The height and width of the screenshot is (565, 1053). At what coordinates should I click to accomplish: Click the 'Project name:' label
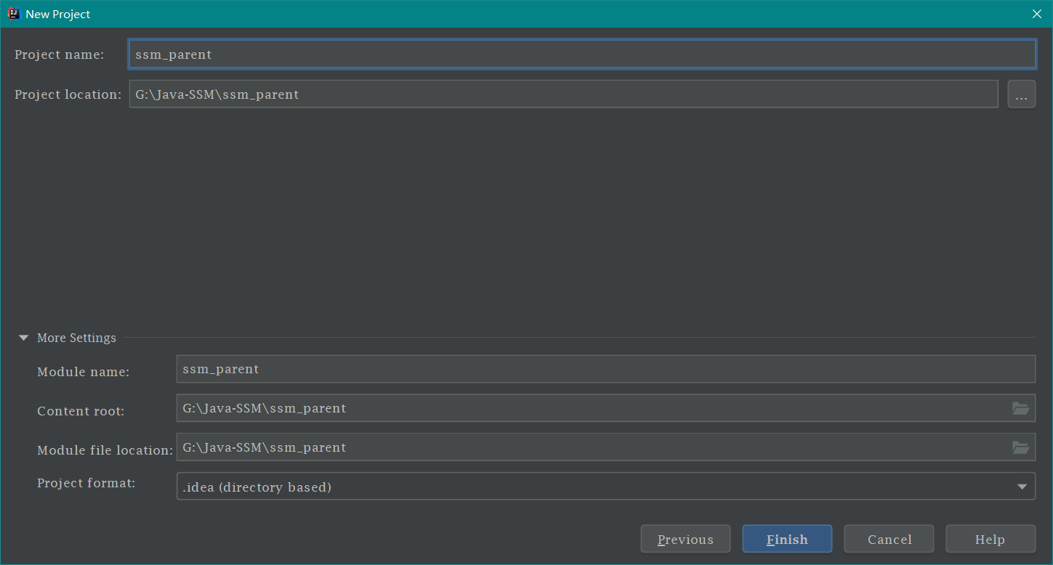60,54
